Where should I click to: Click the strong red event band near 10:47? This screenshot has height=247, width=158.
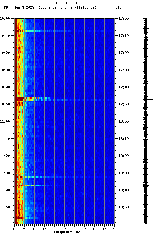click(x=32, y=99)
